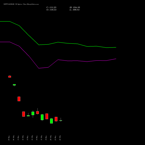Viewport: 145px width, 145px height.
Task: Click the doji candle for 22 May
Action: click(61, 120)
